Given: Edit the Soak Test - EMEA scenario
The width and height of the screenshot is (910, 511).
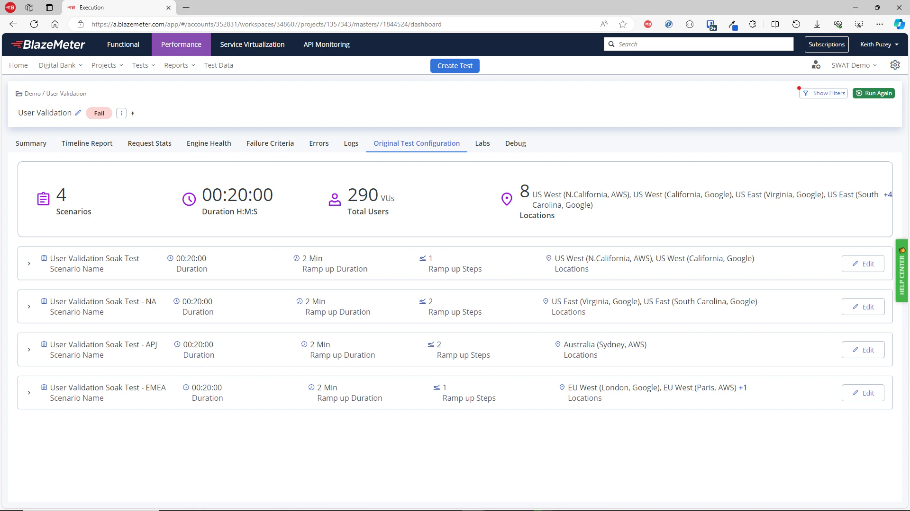Looking at the screenshot, I should (x=863, y=392).
